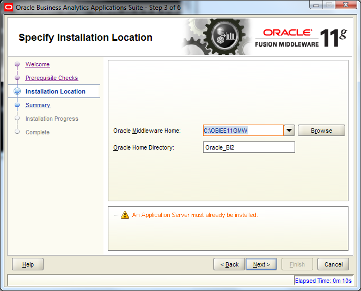Click the 'Oracle Middleware Home:' label
The width and height of the screenshot is (361, 291).
(x=147, y=131)
